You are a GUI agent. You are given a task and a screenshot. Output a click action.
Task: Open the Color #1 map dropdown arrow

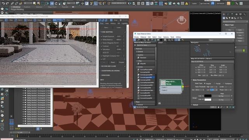(231, 96)
